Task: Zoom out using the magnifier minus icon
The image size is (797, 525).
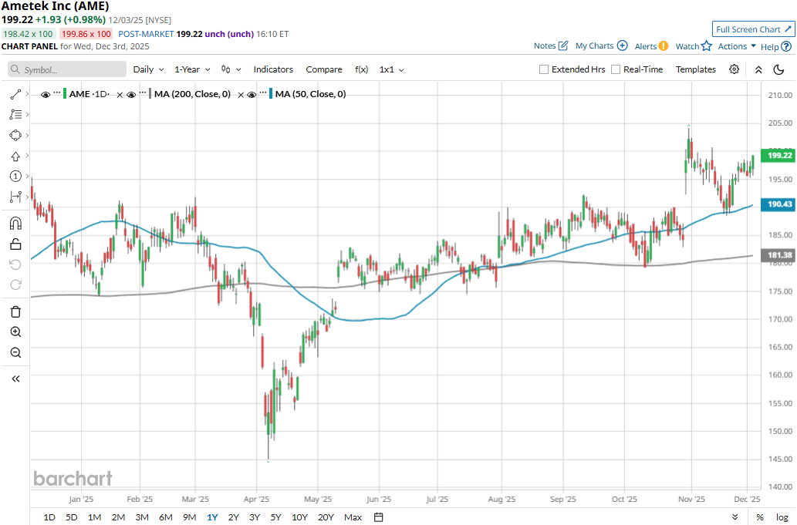Action: coord(15,352)
